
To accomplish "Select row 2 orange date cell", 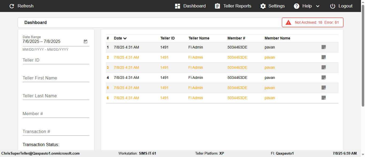I will point(126,57).
